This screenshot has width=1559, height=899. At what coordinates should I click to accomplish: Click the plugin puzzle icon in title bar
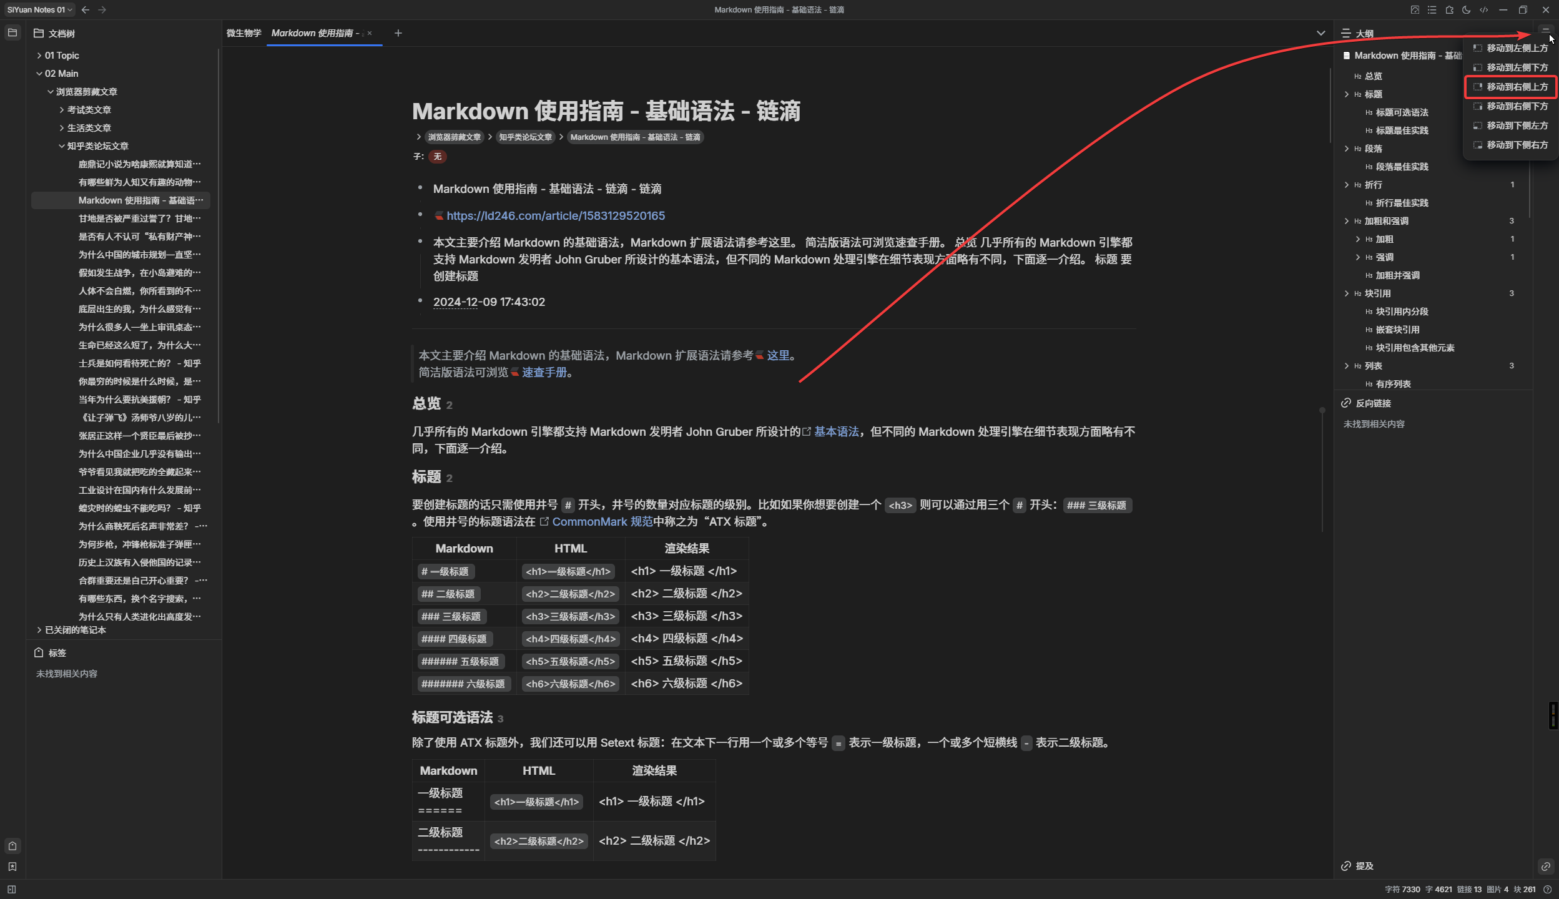1449,10
